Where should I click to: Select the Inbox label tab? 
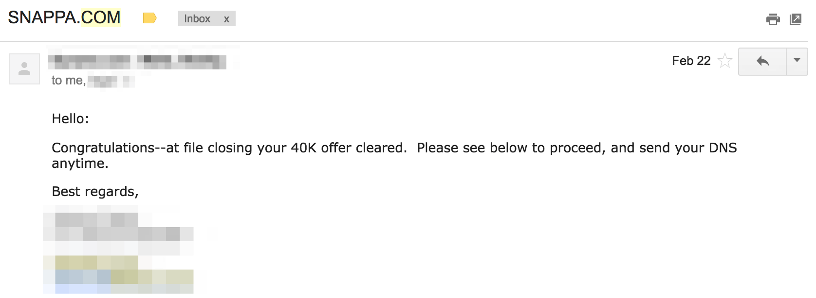click(197, 19)
